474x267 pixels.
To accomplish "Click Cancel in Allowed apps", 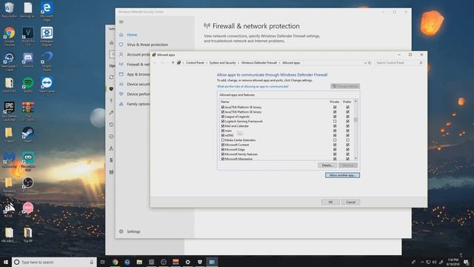I will click(x=350, y=202).
